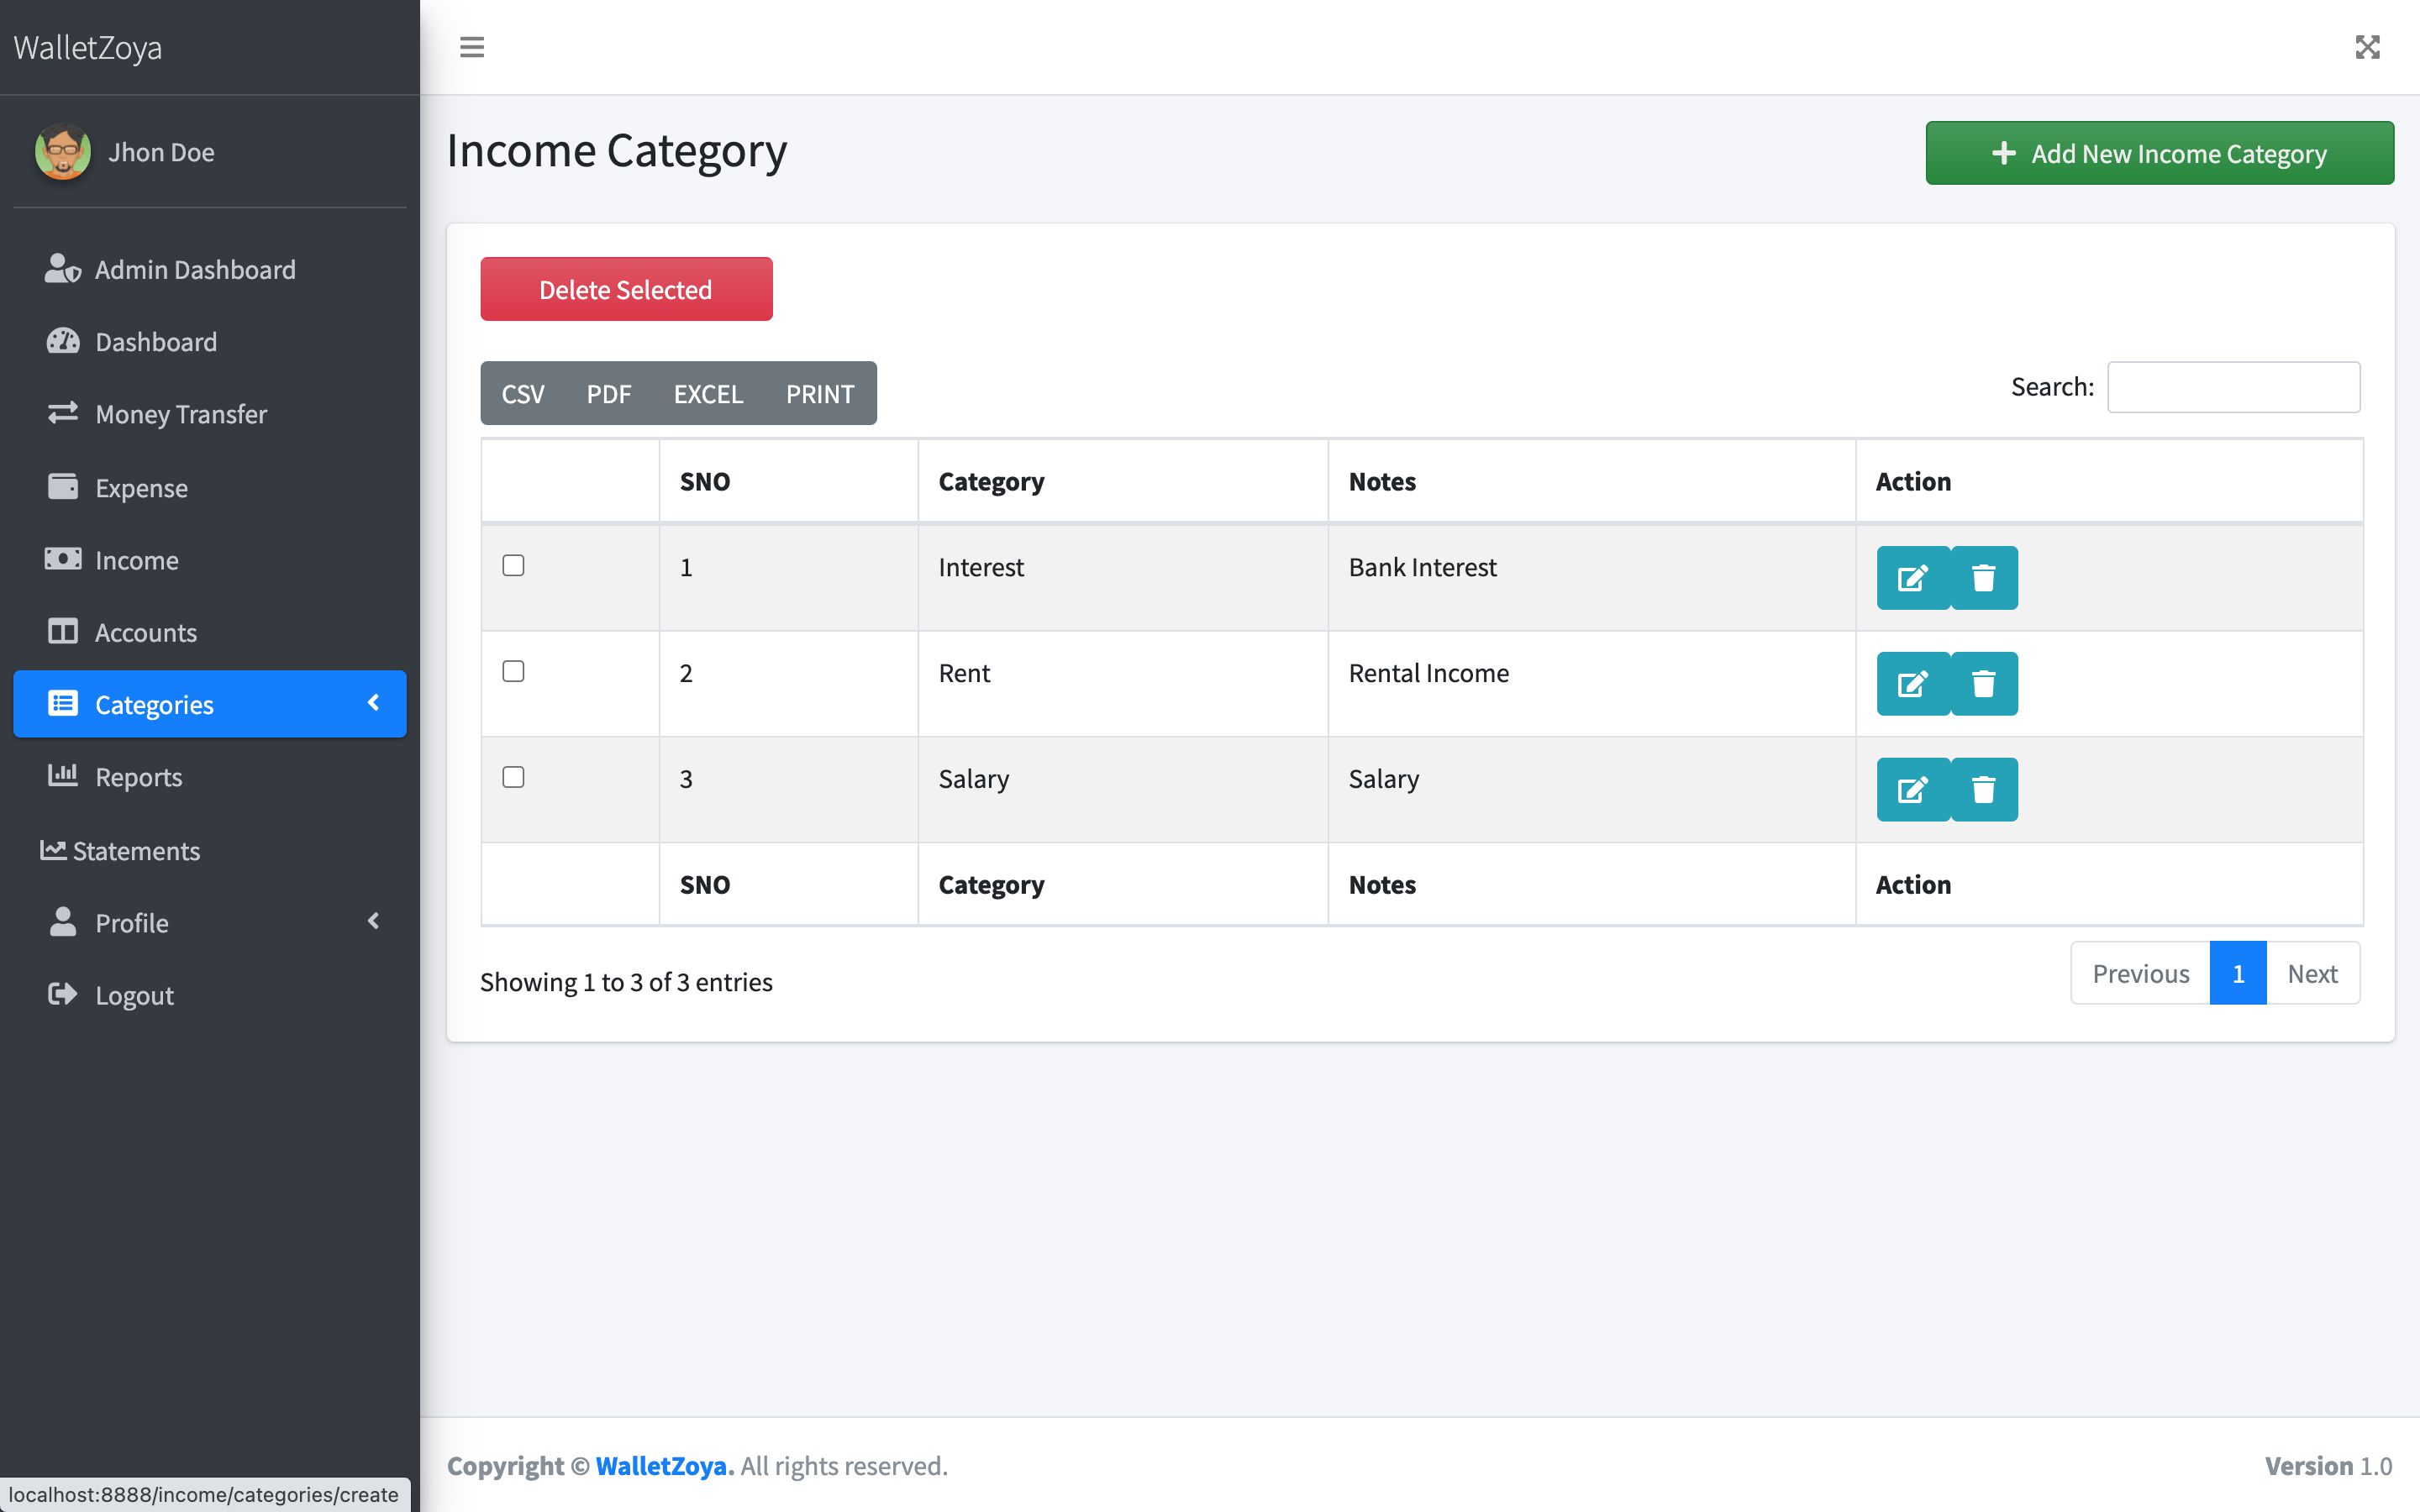Open Reports in the sidebar

138,777
